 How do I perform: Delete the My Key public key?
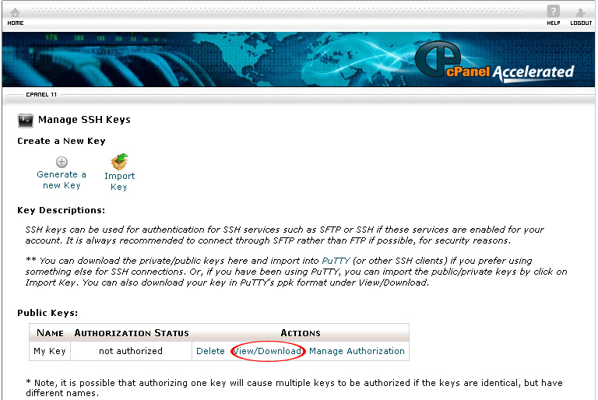click(210, 351)
